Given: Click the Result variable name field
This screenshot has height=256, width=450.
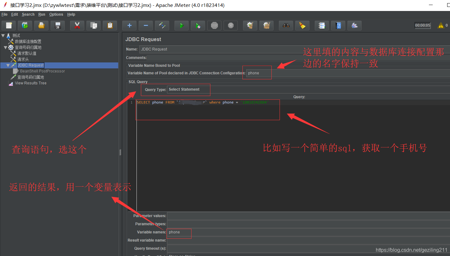Looking at the screenshot, I should 308,240.
